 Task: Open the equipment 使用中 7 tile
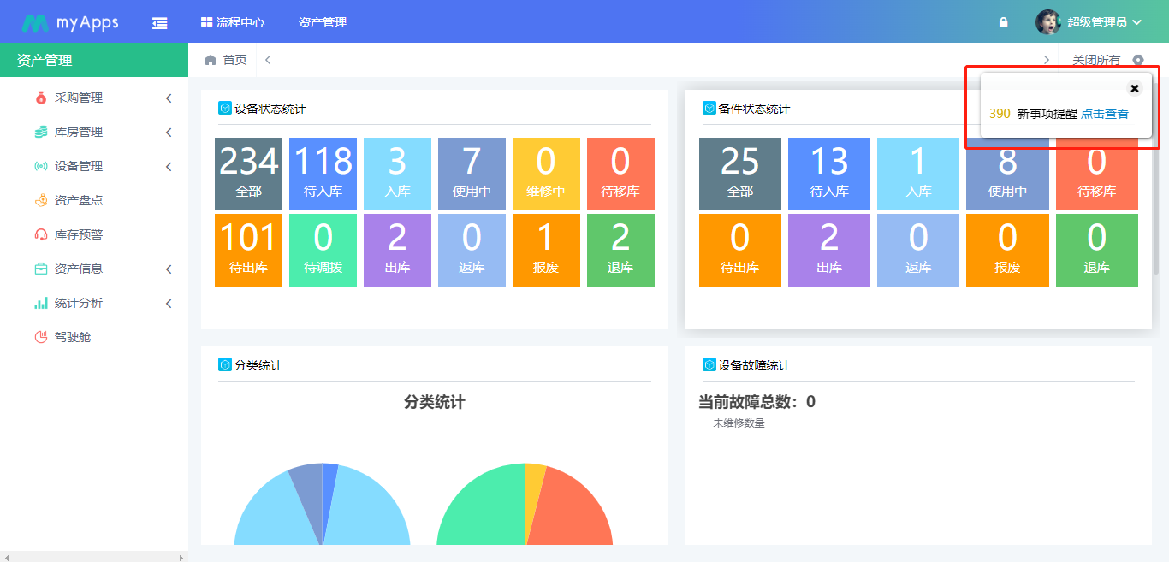click(x=472, y=174)
